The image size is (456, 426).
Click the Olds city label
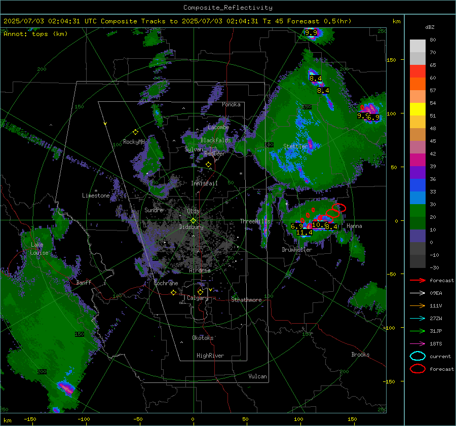193,211
